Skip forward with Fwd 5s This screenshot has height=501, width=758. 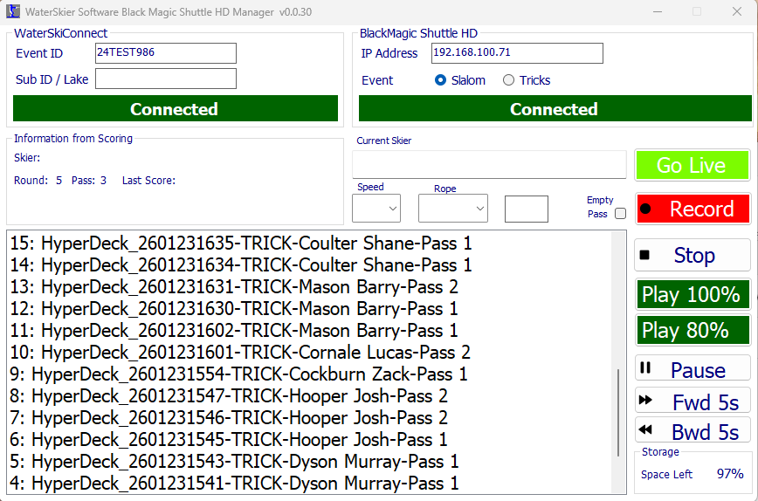point(693,401)
